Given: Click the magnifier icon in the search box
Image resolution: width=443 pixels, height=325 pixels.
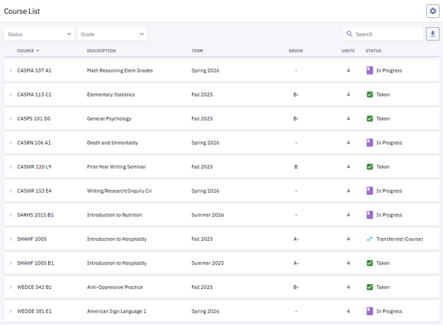Looking at the screenshot, I should click(x=350, y=34).
